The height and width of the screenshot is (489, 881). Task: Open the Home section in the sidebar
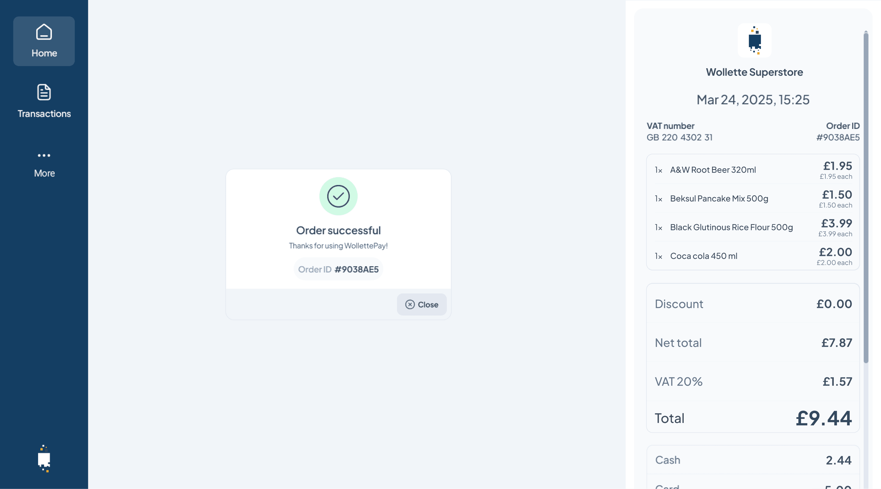click(x=44, y=41)
